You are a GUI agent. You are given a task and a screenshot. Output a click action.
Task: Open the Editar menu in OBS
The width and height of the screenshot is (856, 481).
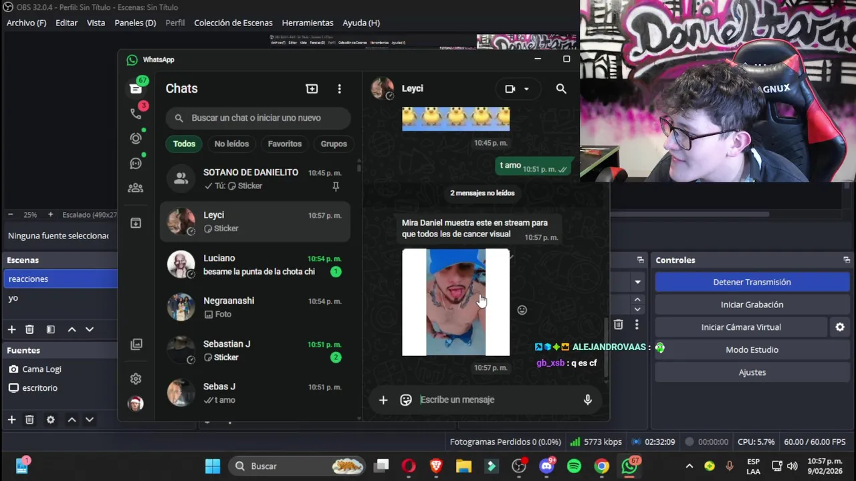66,23
